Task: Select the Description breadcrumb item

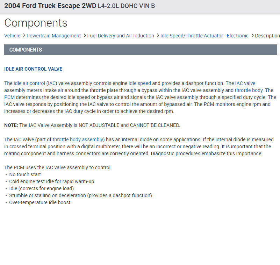Action: [x=267, y=36]
